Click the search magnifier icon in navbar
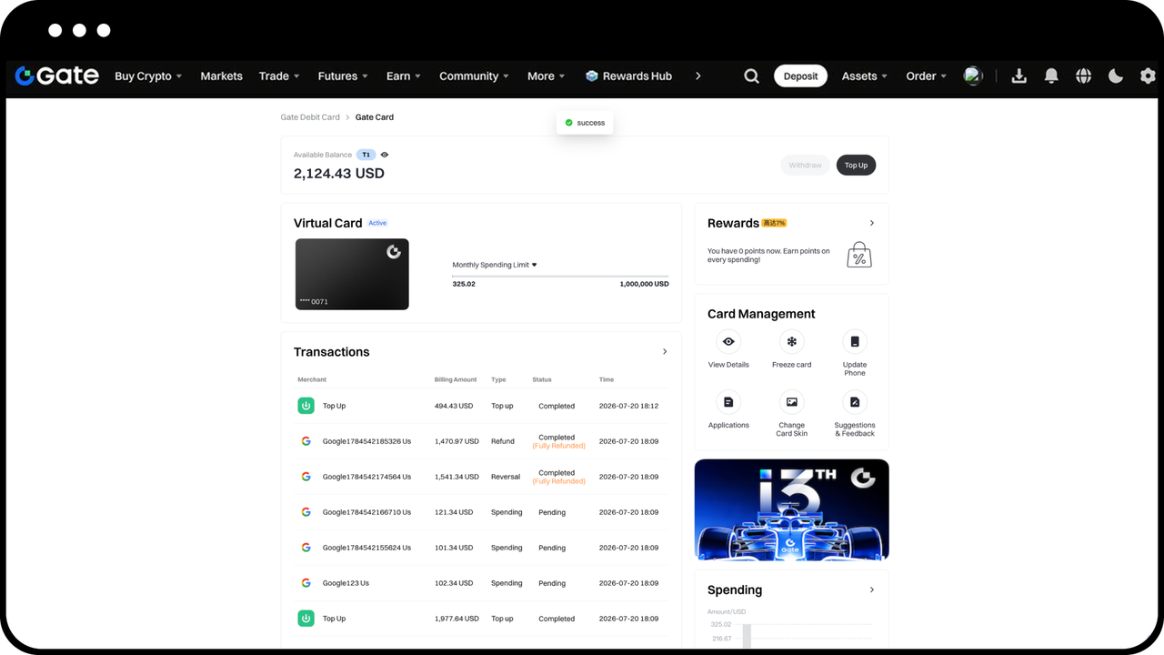Image resolution: width=1164 pixels, height=655 pixels. click(x=751, y=76)
